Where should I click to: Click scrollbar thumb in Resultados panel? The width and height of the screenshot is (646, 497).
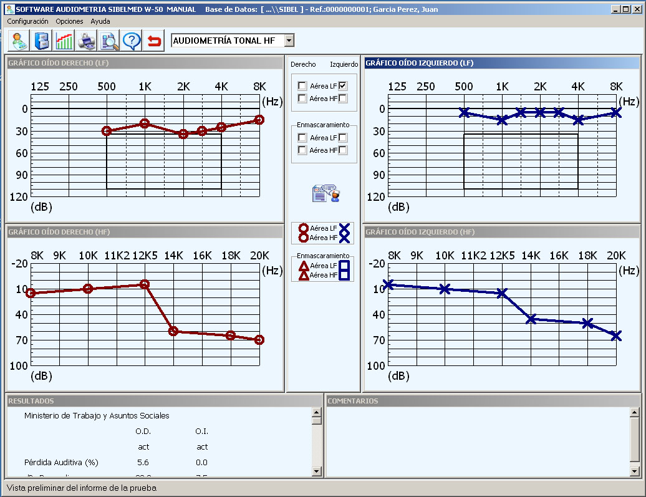(316, 420)
